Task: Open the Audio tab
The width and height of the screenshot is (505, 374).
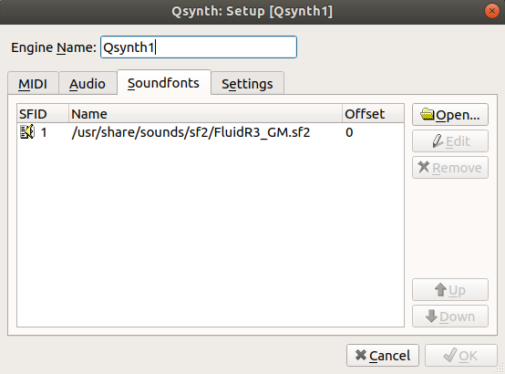Action: [x=88, y=84]
